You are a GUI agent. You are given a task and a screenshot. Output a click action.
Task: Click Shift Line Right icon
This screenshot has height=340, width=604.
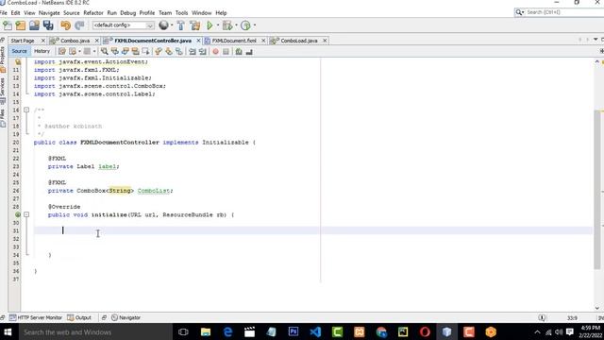coord(203,52)
